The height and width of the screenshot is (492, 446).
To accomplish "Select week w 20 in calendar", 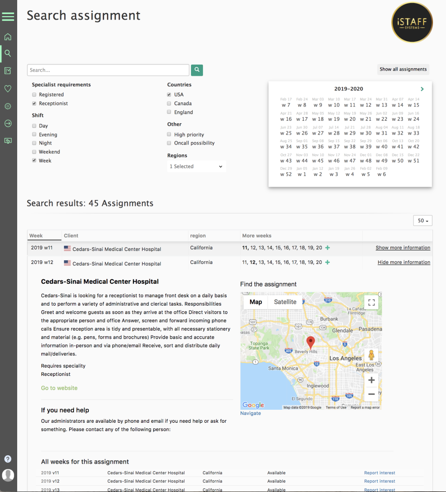I will click(350, 119).
